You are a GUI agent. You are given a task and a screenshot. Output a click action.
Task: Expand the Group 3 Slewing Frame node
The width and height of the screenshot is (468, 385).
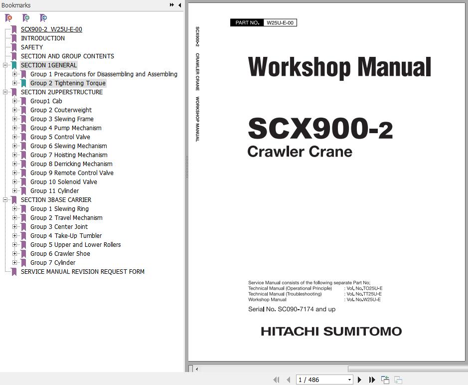coord(14,119)
